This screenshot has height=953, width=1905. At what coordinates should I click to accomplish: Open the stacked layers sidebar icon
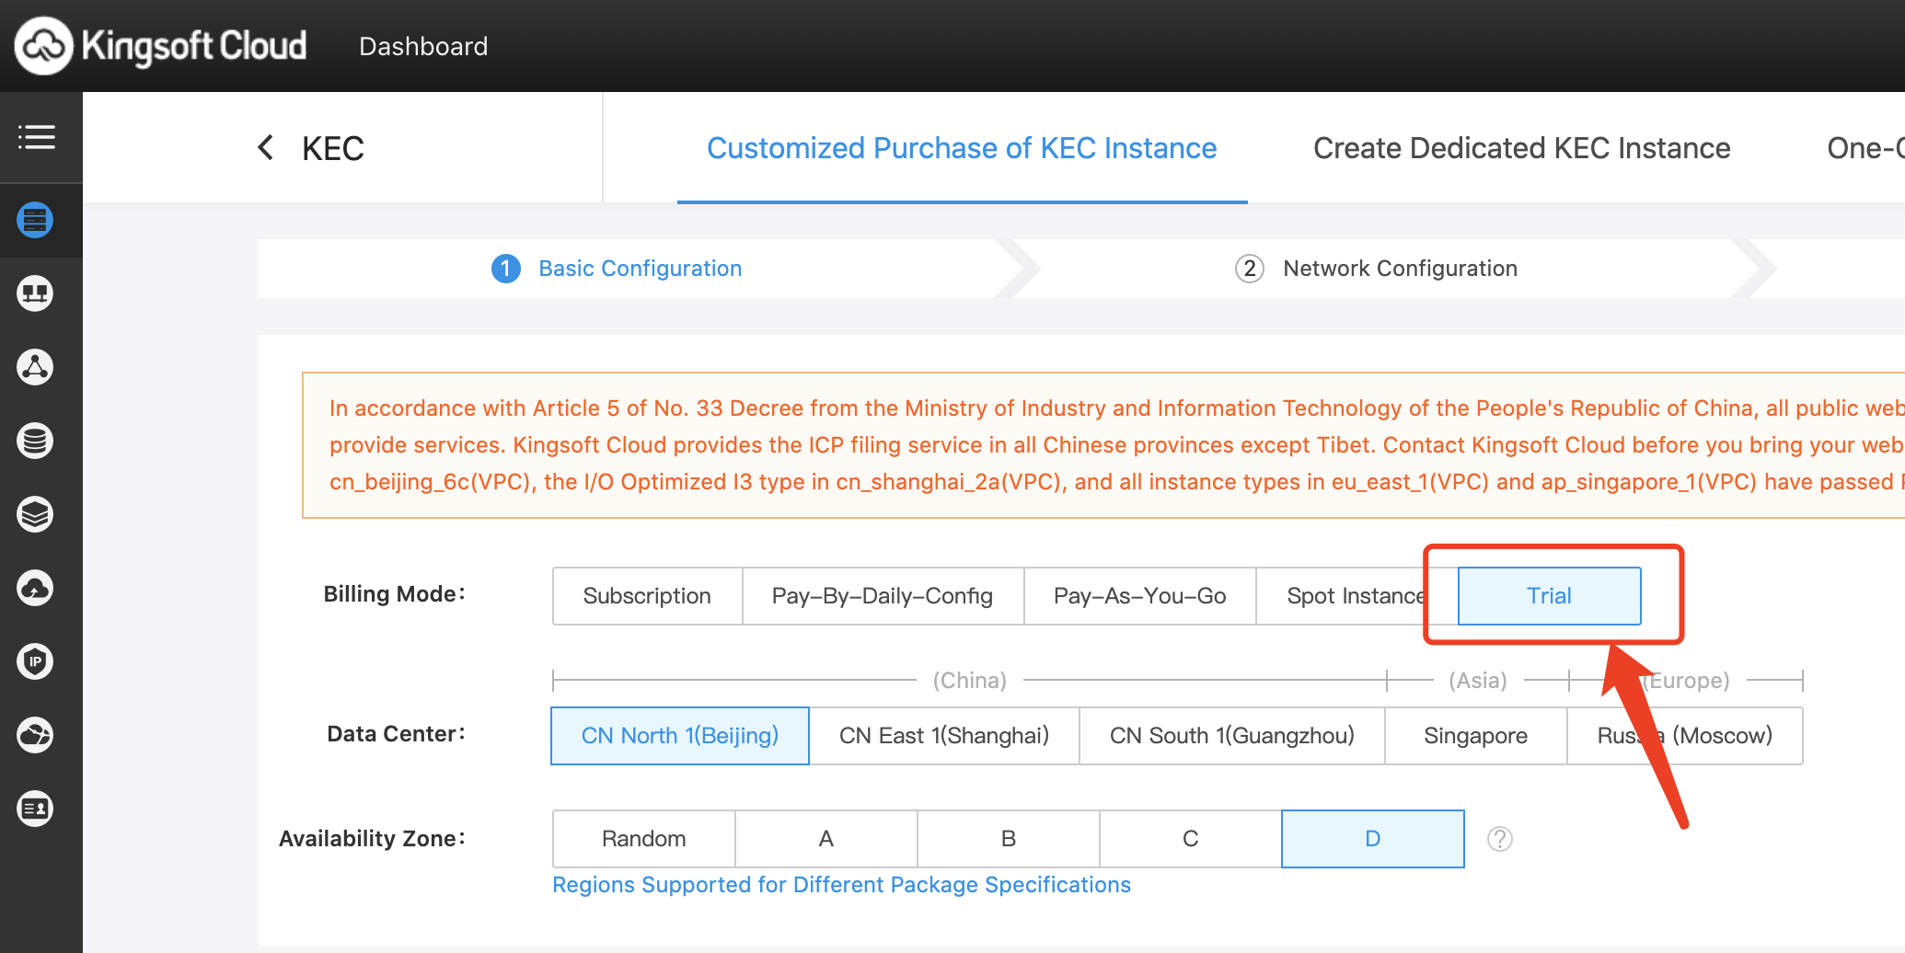[35, 514]
